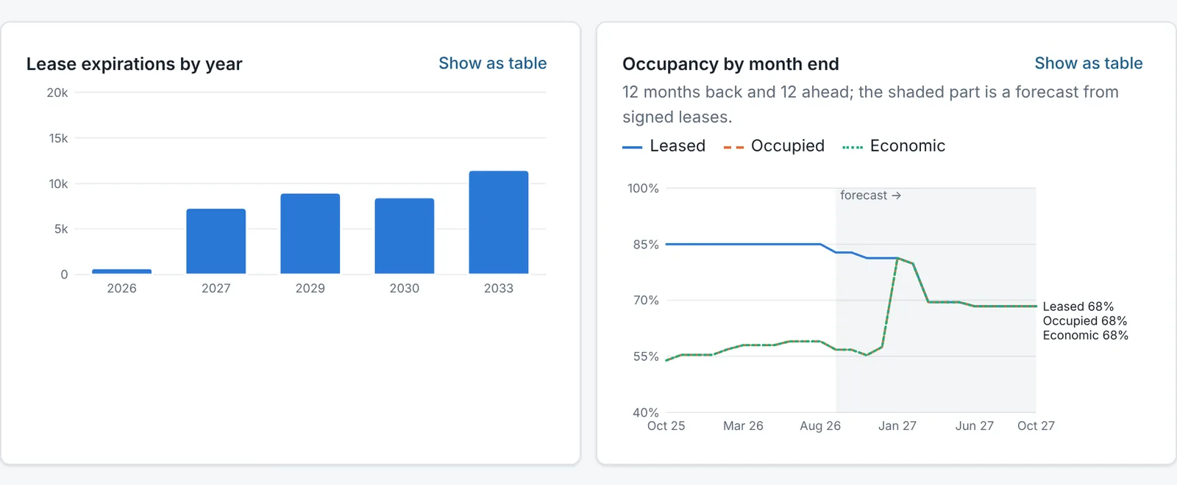Open Show as table for Lease expirations
The width and height of the screenshot is (1177, 485).
pyautogui.click(x=492, y=63)
